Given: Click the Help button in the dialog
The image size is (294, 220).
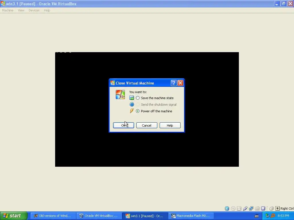Looking at the screenshot, I should (x=170, y=125).
